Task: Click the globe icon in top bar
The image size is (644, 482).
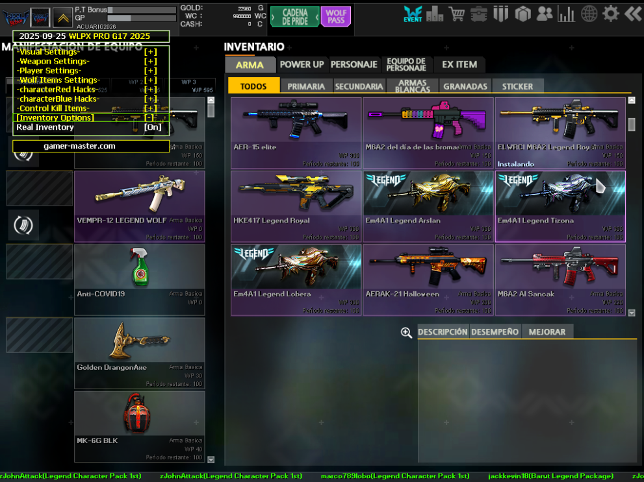Action: (589, 14)
